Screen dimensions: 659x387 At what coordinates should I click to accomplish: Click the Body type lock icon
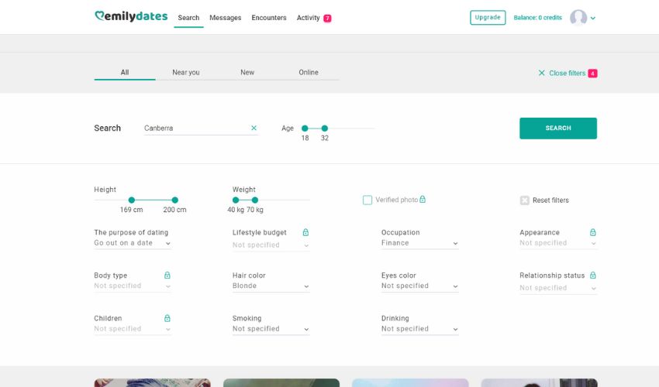point(167,276)
